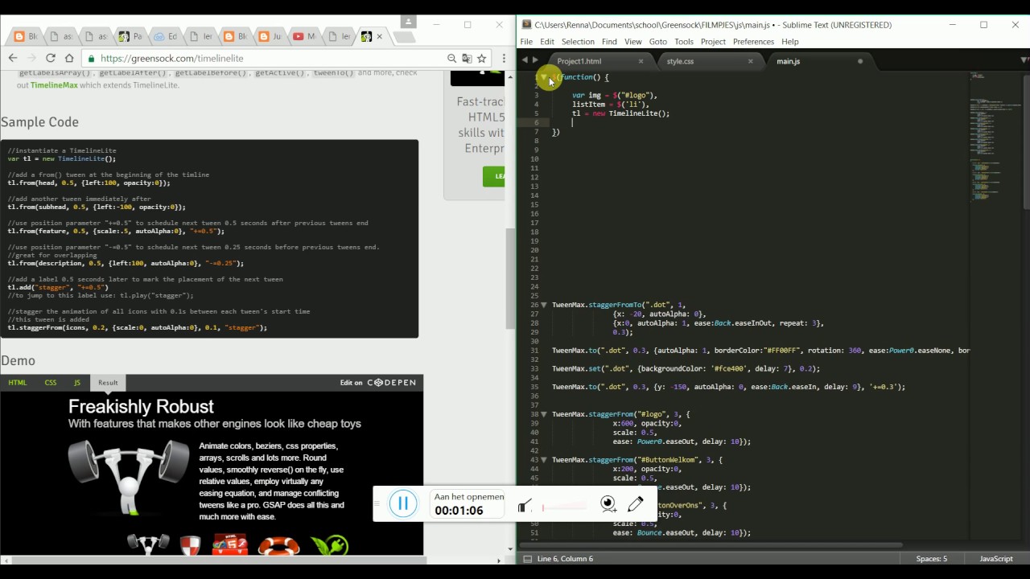This screenshot has height=579, width=1030.
Task: Fold the #logo staggerFrom block at line 38
Action: (545, 414)
